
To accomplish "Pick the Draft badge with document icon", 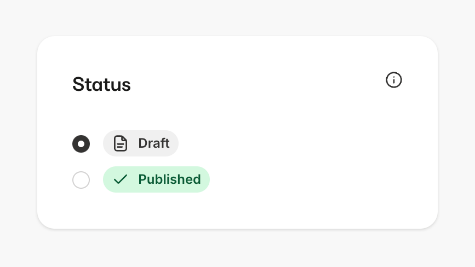I will pos(141,143).
